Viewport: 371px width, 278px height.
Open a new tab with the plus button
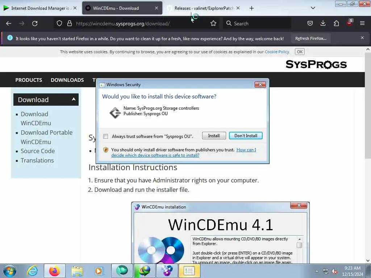pyautogui.click(x=251, y=8)
